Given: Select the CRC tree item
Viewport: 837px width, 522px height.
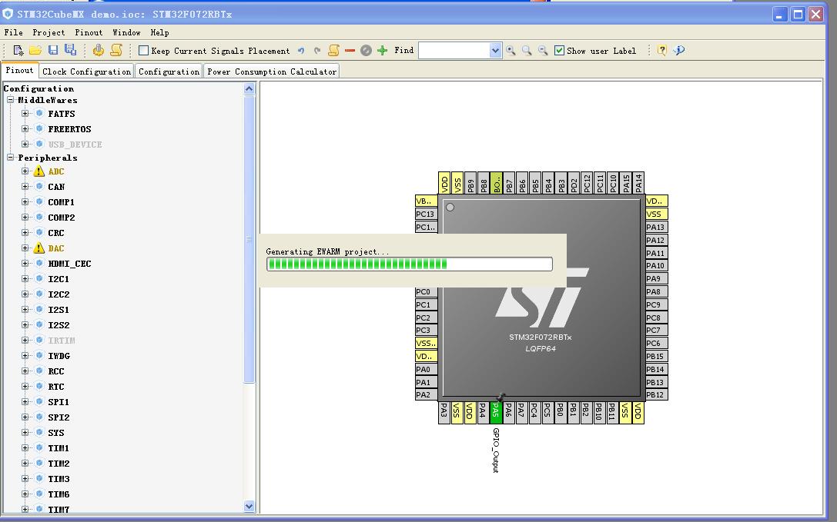Looking at the screenshot, I should pyautogui.click(x=56, y=233).
